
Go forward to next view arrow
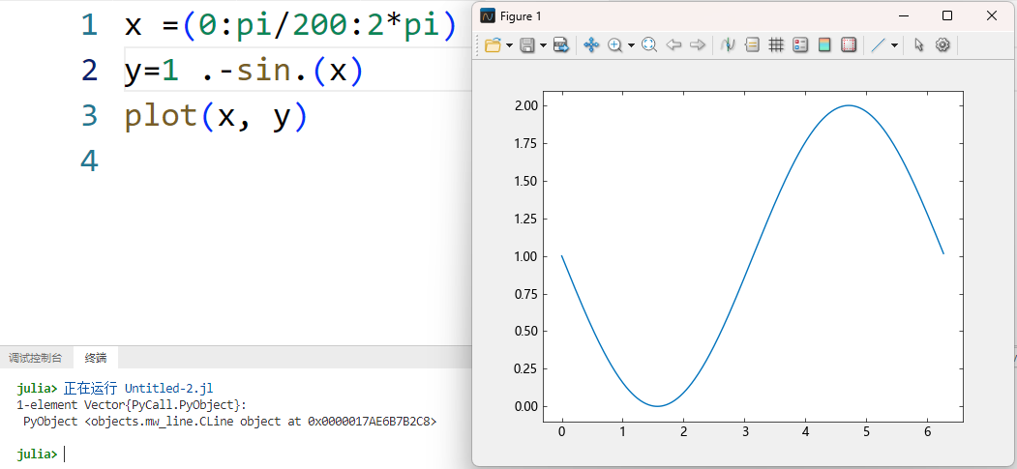[698, 44]
